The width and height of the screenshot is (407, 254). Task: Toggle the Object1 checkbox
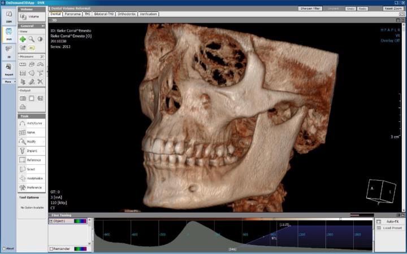[51, 221]
